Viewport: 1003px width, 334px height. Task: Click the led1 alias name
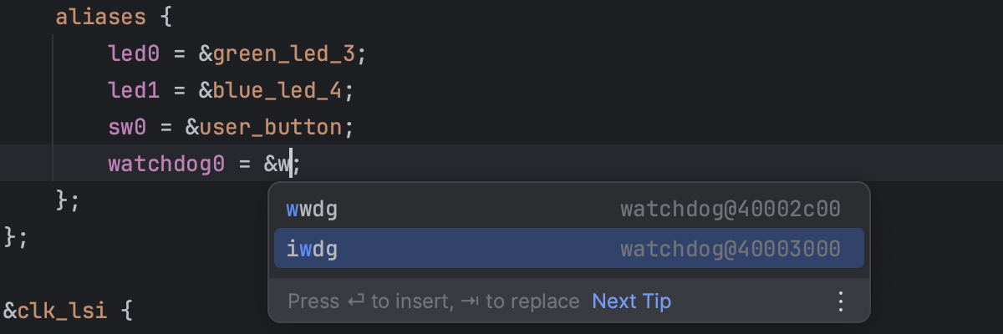point(134,90)
